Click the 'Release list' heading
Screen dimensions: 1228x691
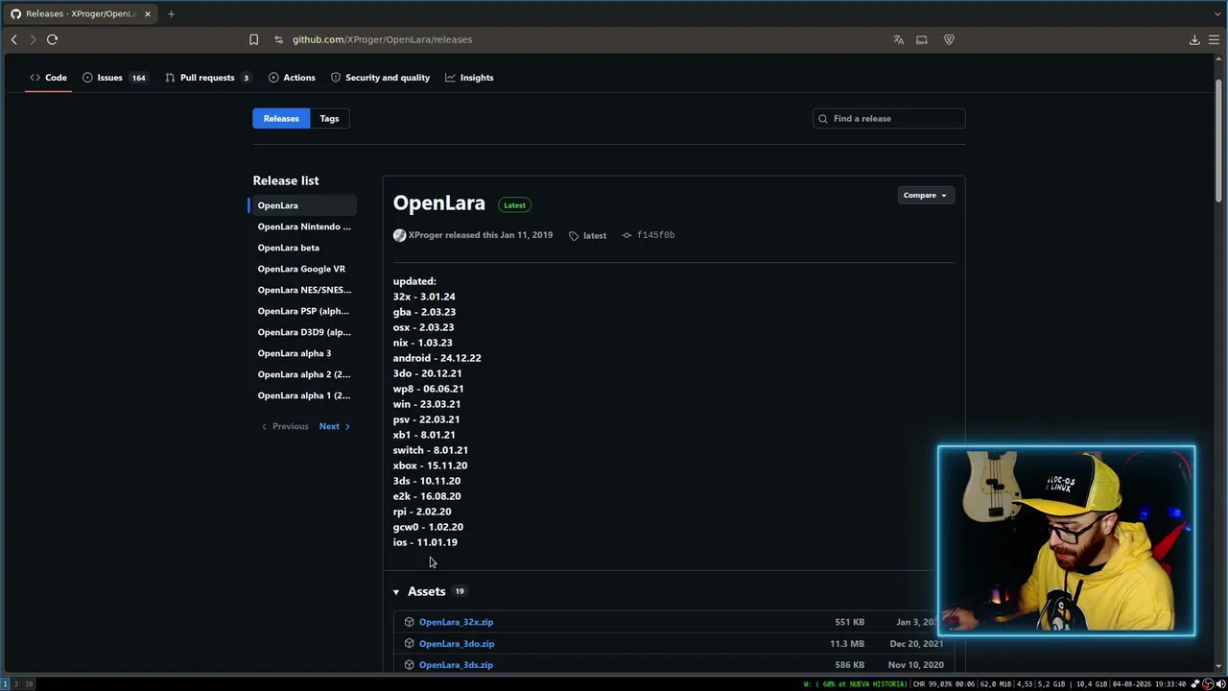[x=286, y=180]
